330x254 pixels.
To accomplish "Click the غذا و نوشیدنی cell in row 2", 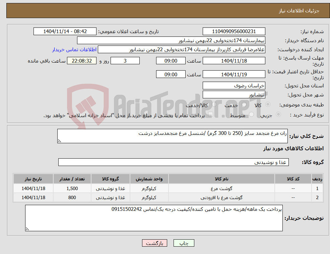I will pos(110,197).
